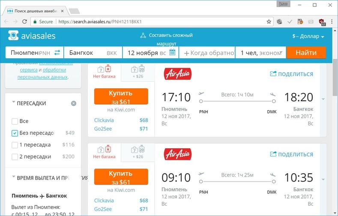Go back in browser history

tap(6, 21)
